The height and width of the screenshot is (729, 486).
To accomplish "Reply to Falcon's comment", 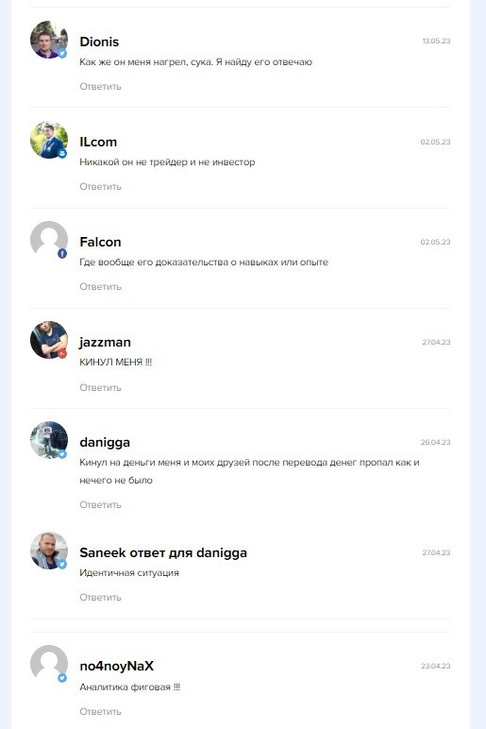I will [100, 287].
